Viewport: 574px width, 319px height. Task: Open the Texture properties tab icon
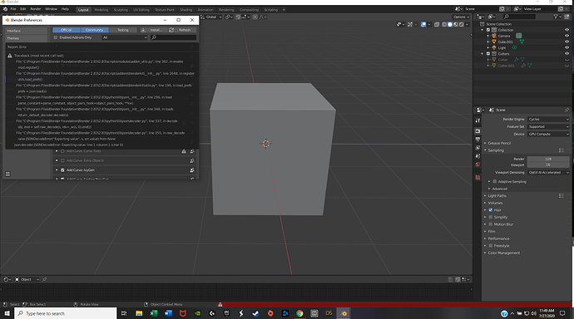click(478, 177)
